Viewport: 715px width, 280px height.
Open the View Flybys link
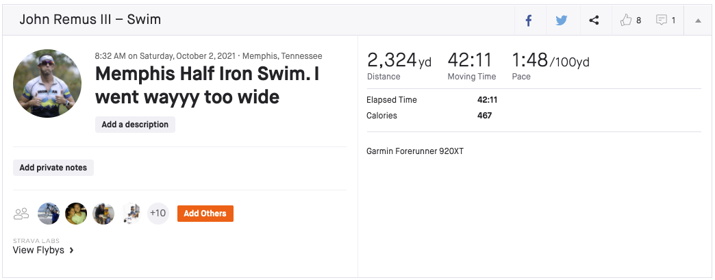coord(38,251)
